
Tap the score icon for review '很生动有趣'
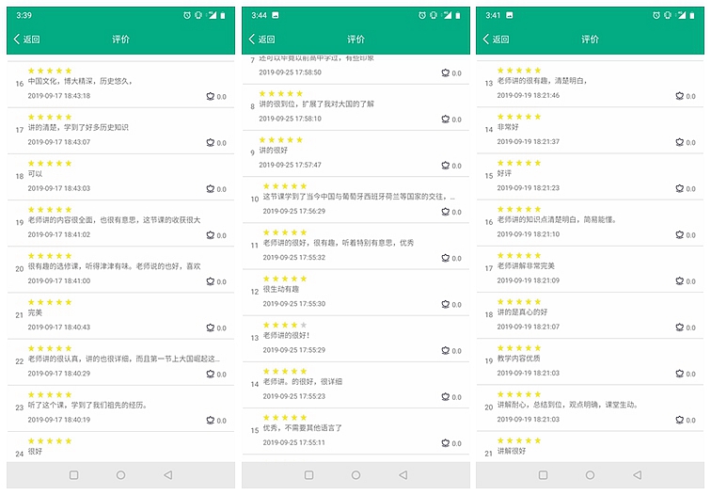tap(446, 304)
